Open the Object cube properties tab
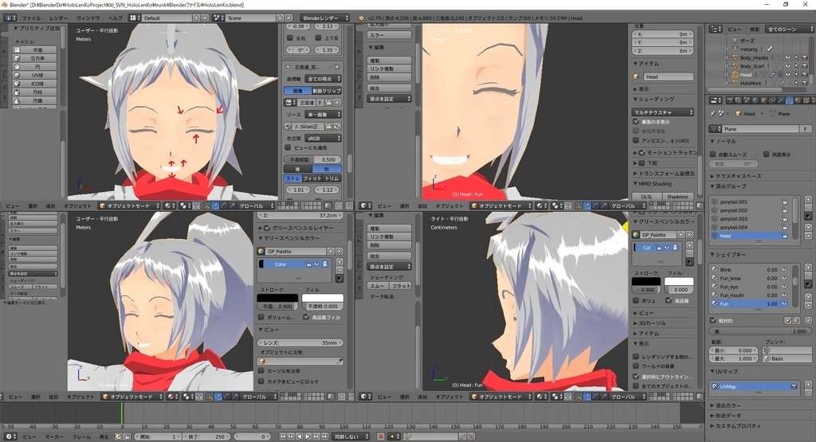This screenshot has width=816, height=442. click(764, 100)
